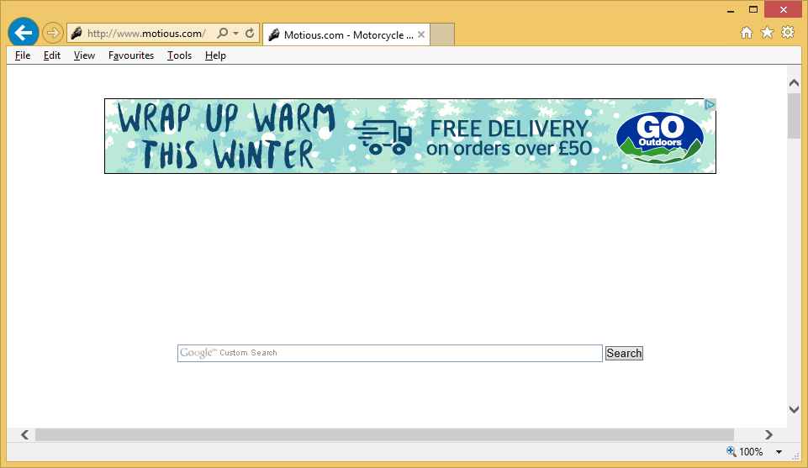Screen dimensions: 808x468
Task: Expand the address bar autocomplete dropdown
Action: coord(236,34)
